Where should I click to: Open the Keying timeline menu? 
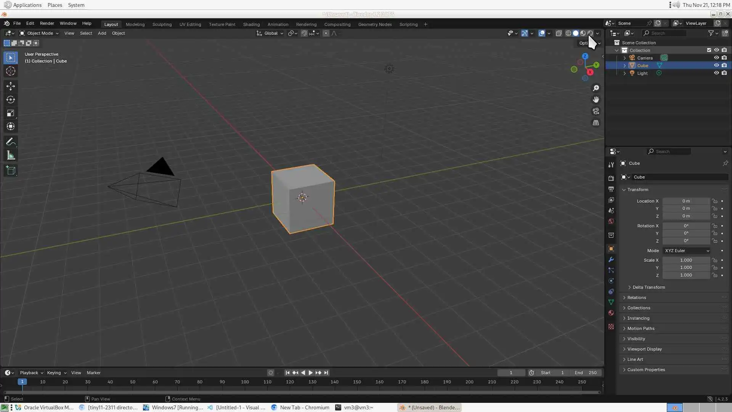point(56,373)
